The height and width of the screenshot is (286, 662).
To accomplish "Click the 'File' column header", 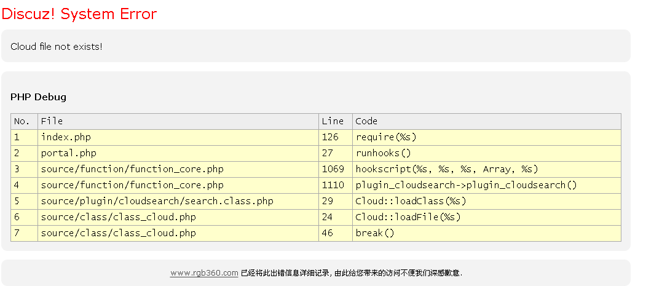I will tap(178, 121).
